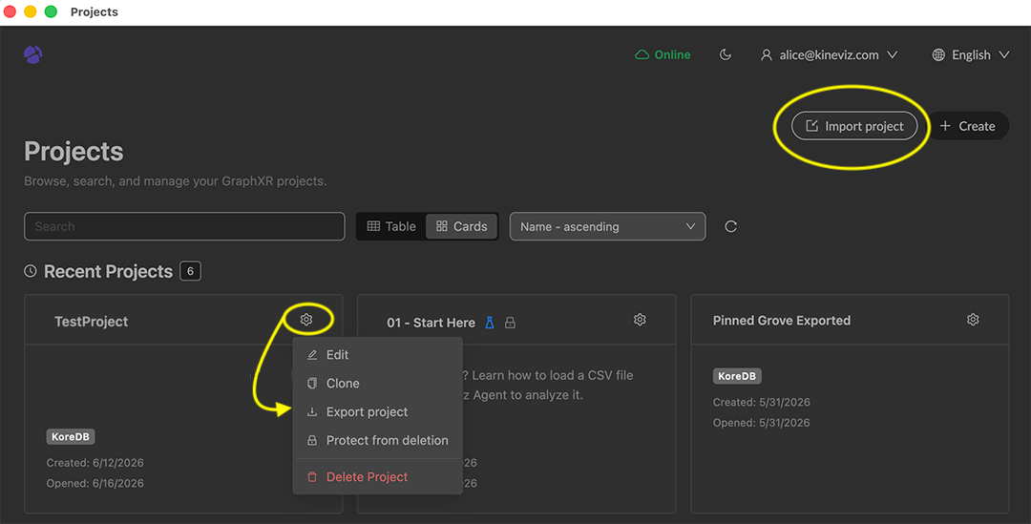
Task: Click lock icon beside 01 - Start Here
Action: pos(510,323)
